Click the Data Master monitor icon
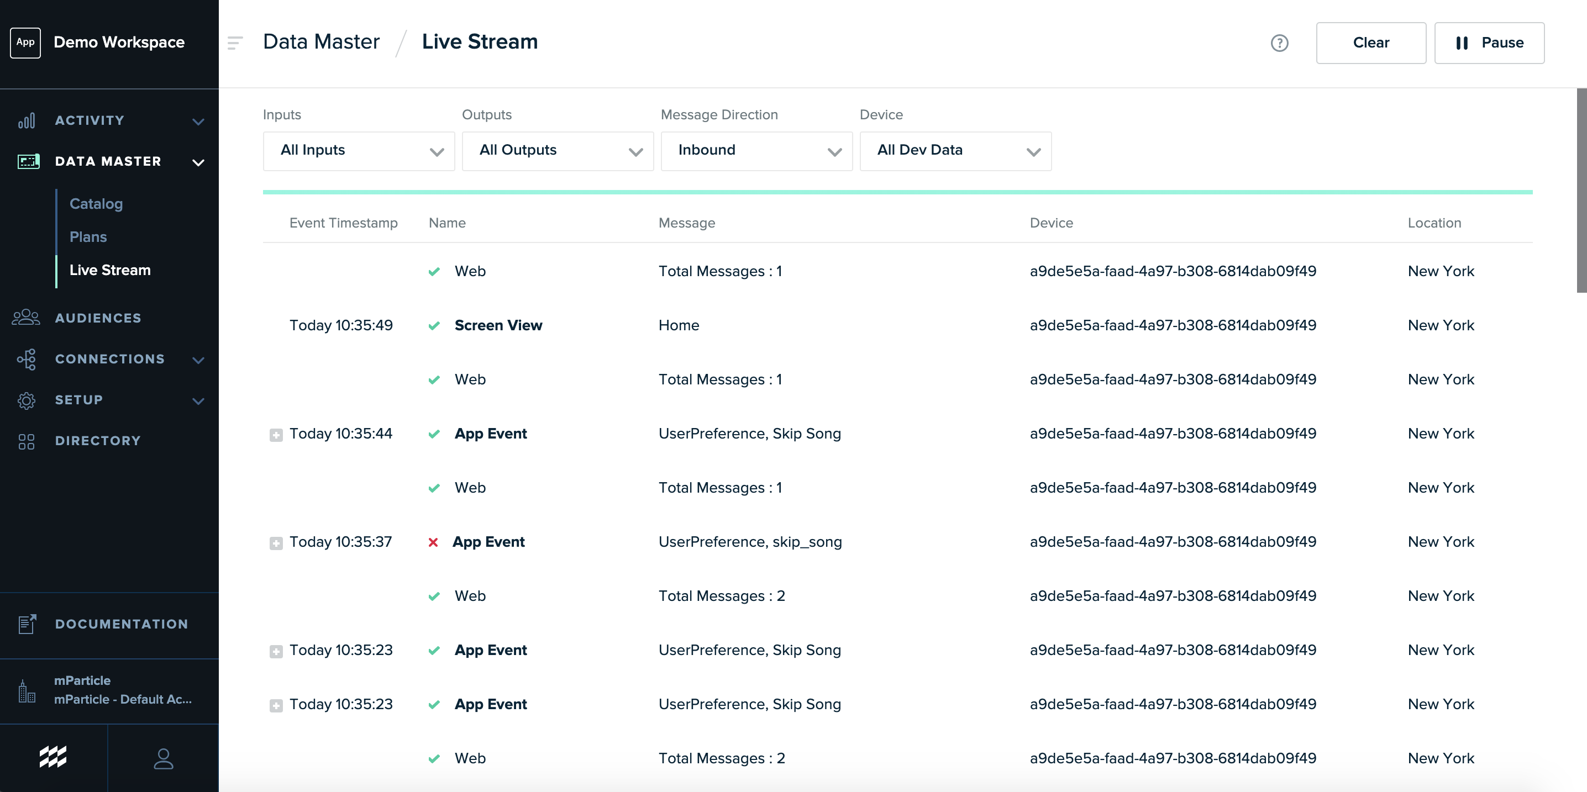The height and width of the screenshot is (792, 1587). (28, 161)
